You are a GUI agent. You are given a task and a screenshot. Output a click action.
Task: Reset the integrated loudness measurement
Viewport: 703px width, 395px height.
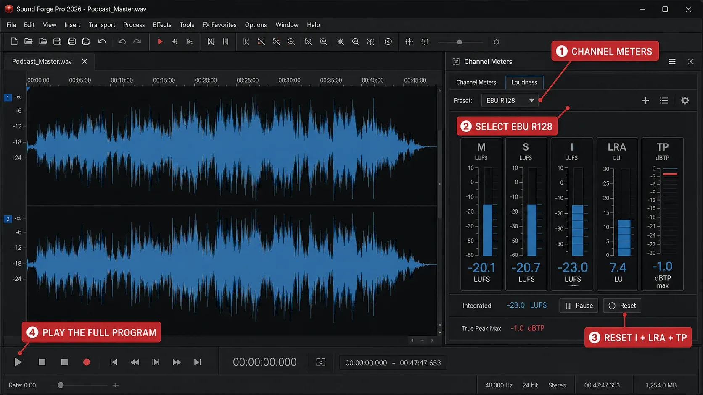click(x=622, y=306)
